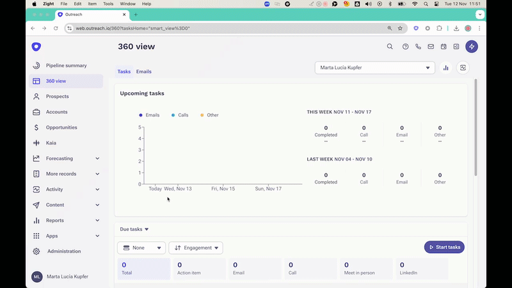Open the email envelope icon in header

point(431,47)
